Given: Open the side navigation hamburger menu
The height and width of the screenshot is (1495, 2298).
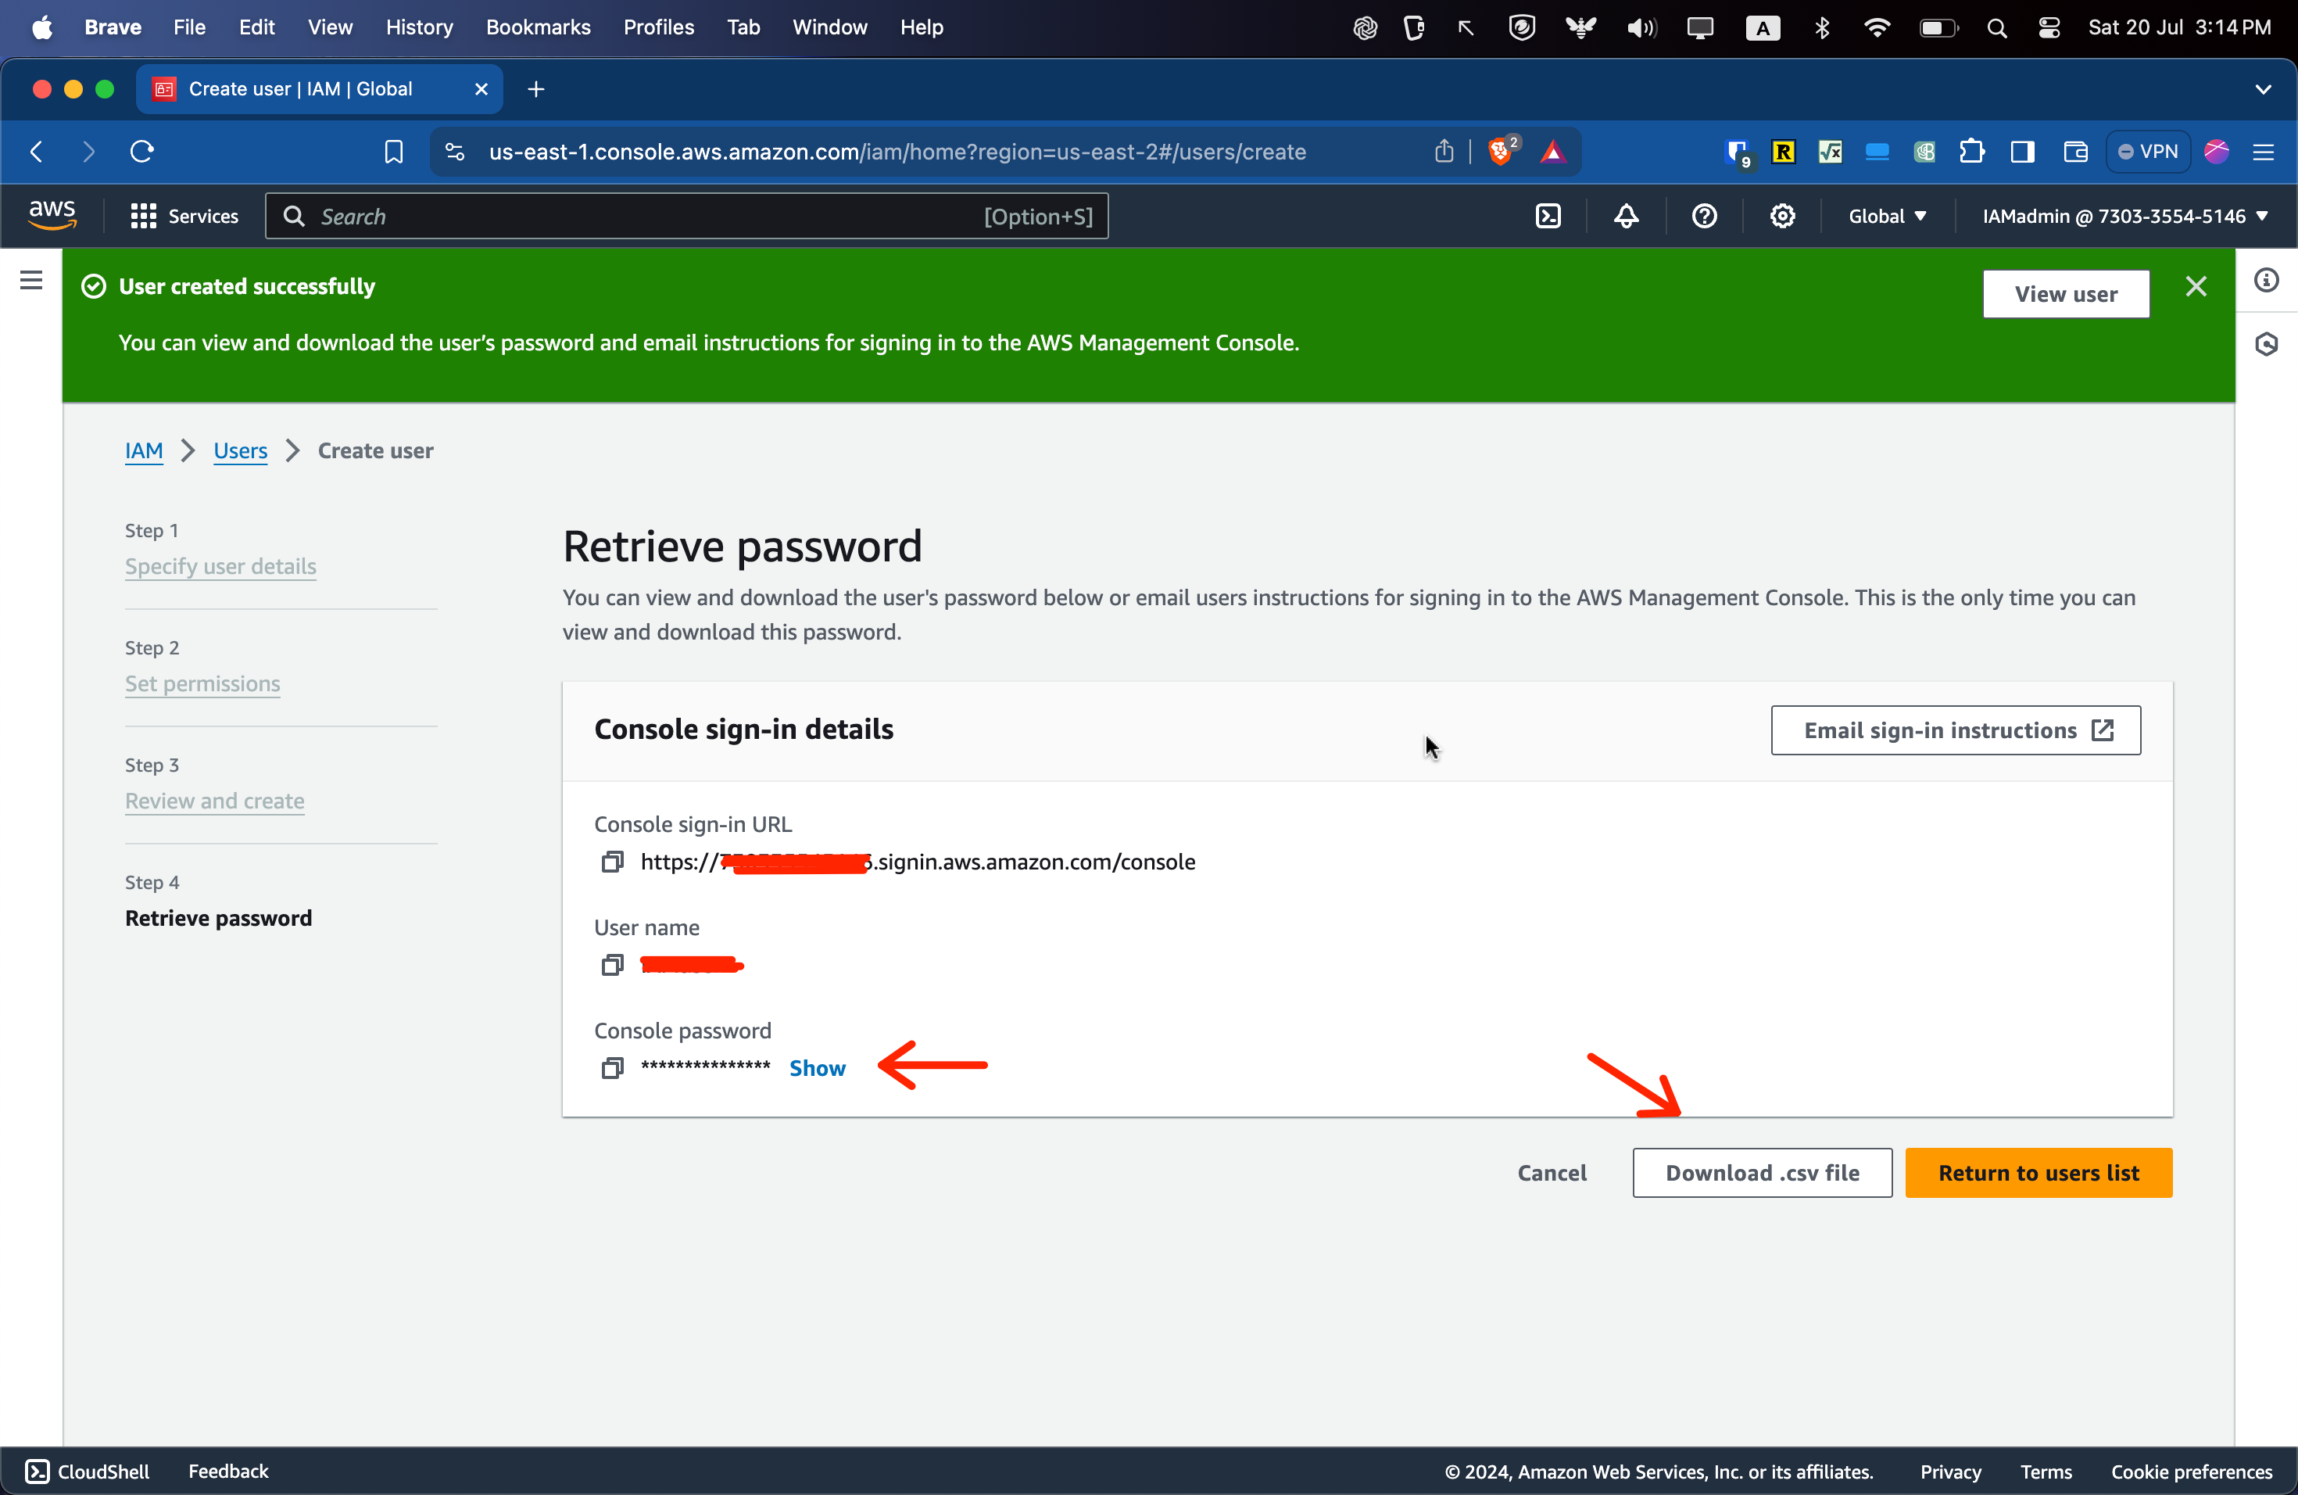Looking at the screenshot, I should (31, 281).
